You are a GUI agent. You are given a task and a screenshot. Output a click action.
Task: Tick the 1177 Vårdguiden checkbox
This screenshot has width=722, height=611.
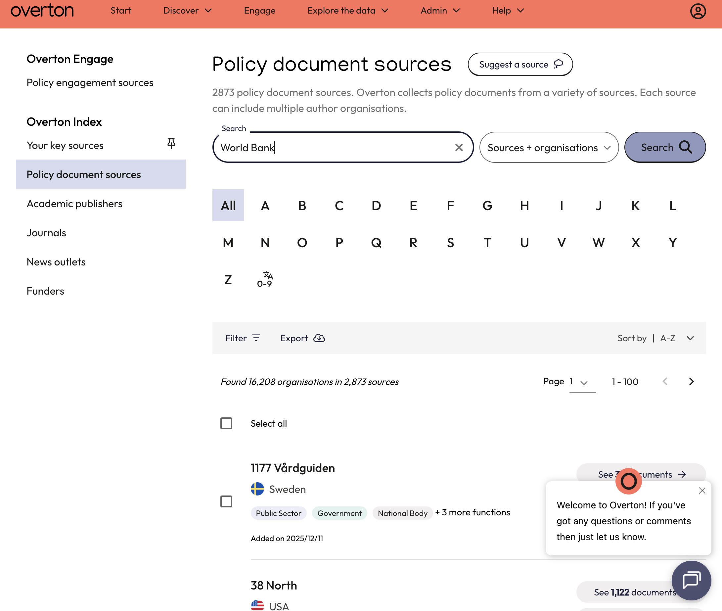(x=226, y=501)
